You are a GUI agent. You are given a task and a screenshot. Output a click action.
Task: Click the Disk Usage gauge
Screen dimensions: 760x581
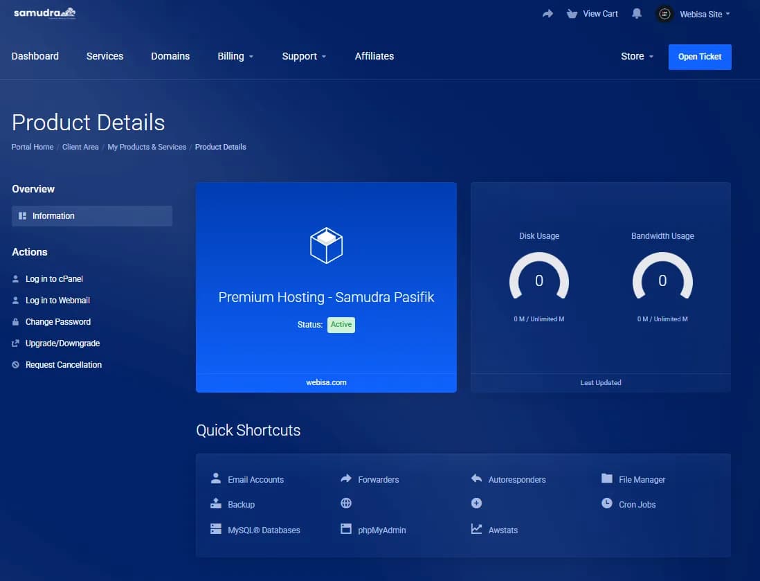(539, 279)
